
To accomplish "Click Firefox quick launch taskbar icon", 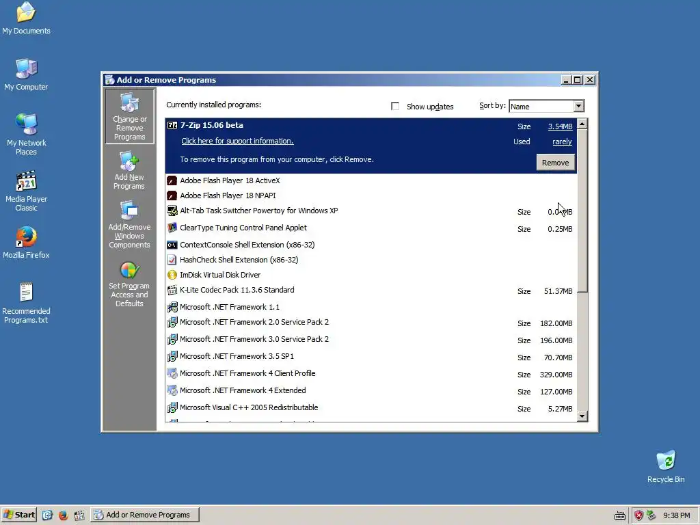I will click(63, 515).
